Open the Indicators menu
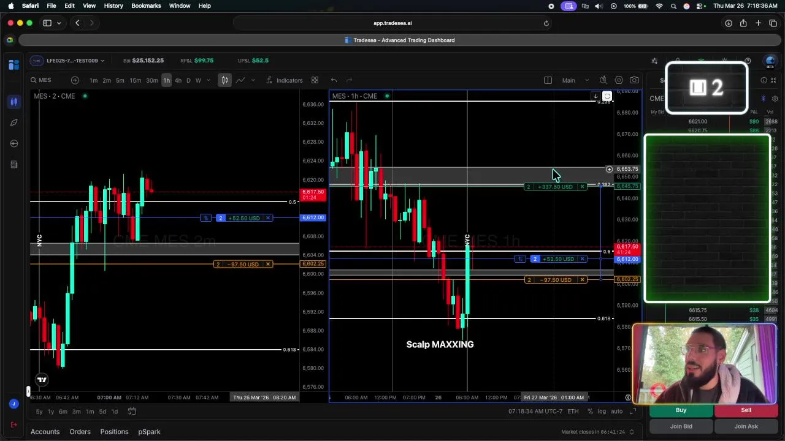Viewport: 785px width, 441px height. pos(285,80)
